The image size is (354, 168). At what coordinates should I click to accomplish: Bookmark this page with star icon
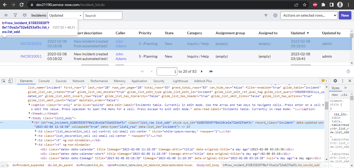click(x=305, y=5)
